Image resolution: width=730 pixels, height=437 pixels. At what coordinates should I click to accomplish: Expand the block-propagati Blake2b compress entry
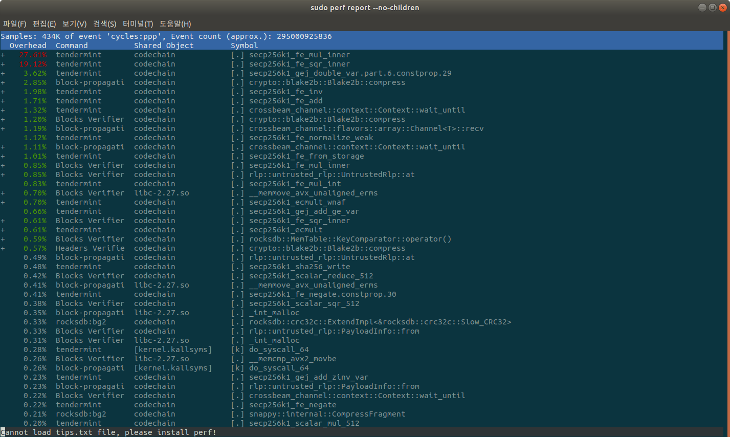pos(3,82)
